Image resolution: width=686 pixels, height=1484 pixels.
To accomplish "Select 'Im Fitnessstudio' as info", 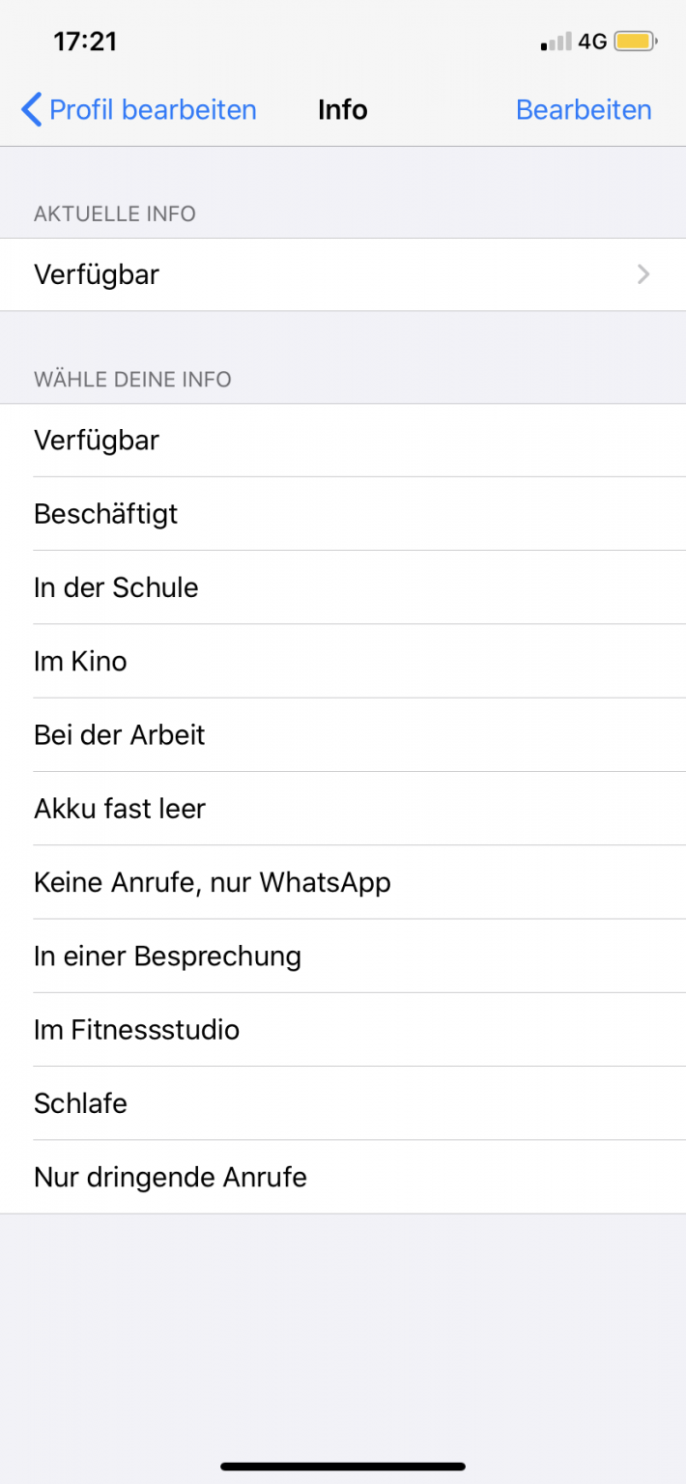I will coord(136,1030).
